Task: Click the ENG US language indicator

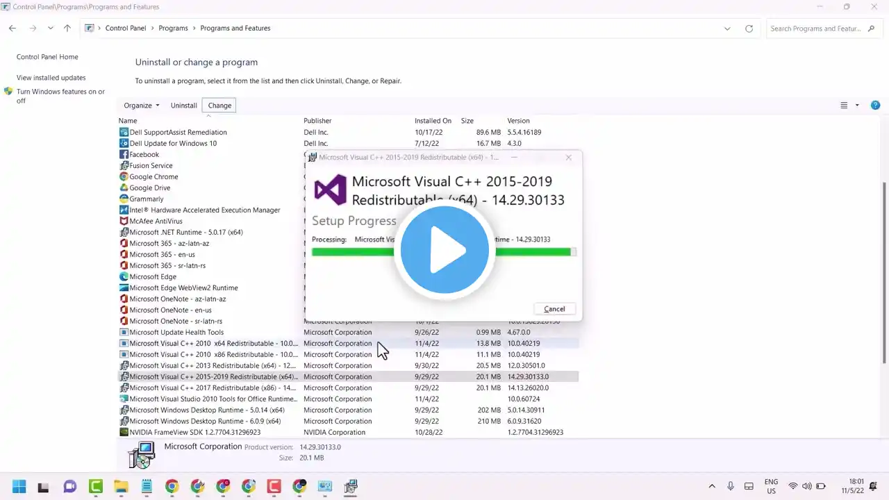Action: coord(771,486)
